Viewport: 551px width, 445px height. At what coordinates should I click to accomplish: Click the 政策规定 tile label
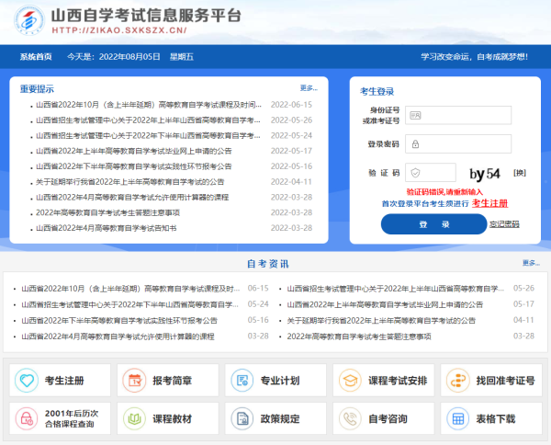(280, 419)
